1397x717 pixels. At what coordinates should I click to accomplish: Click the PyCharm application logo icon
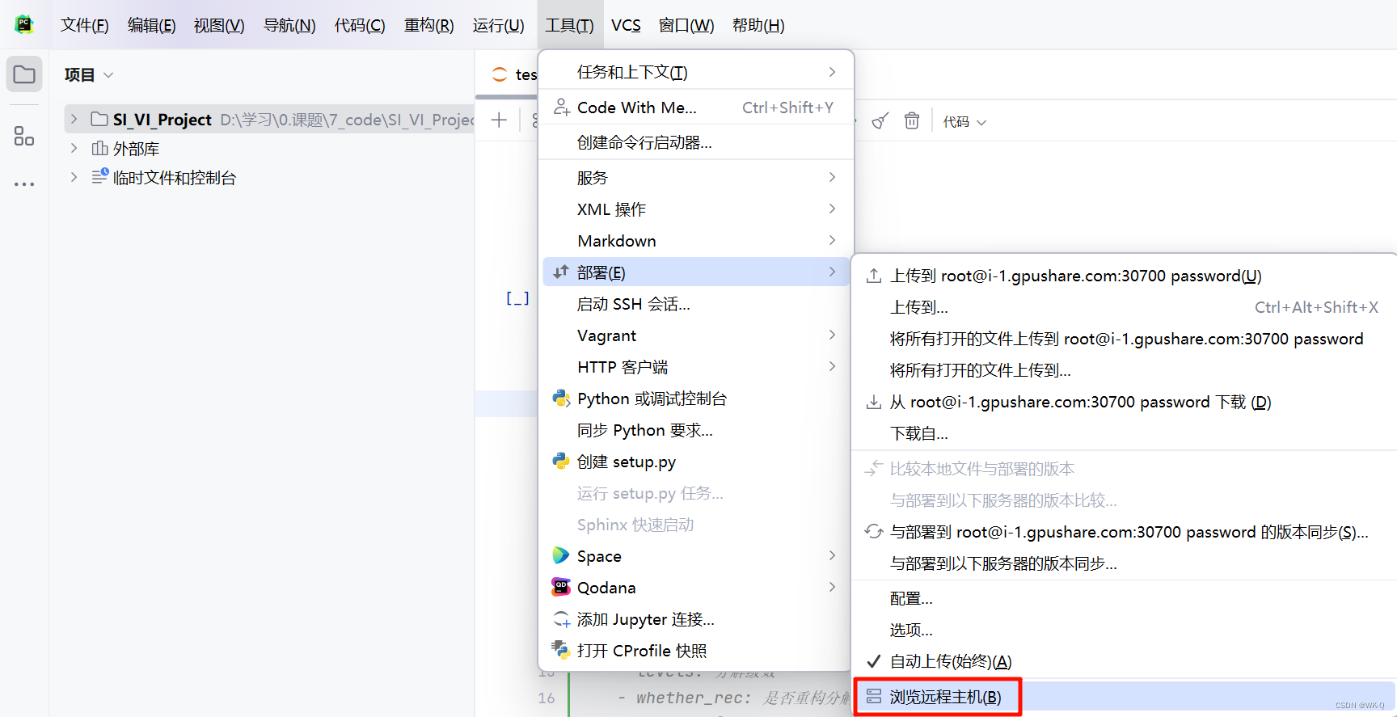pos(24,24)
